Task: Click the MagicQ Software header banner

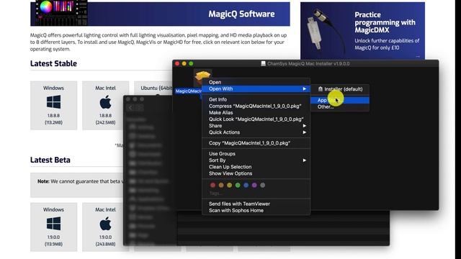Action: click(160, 14)
